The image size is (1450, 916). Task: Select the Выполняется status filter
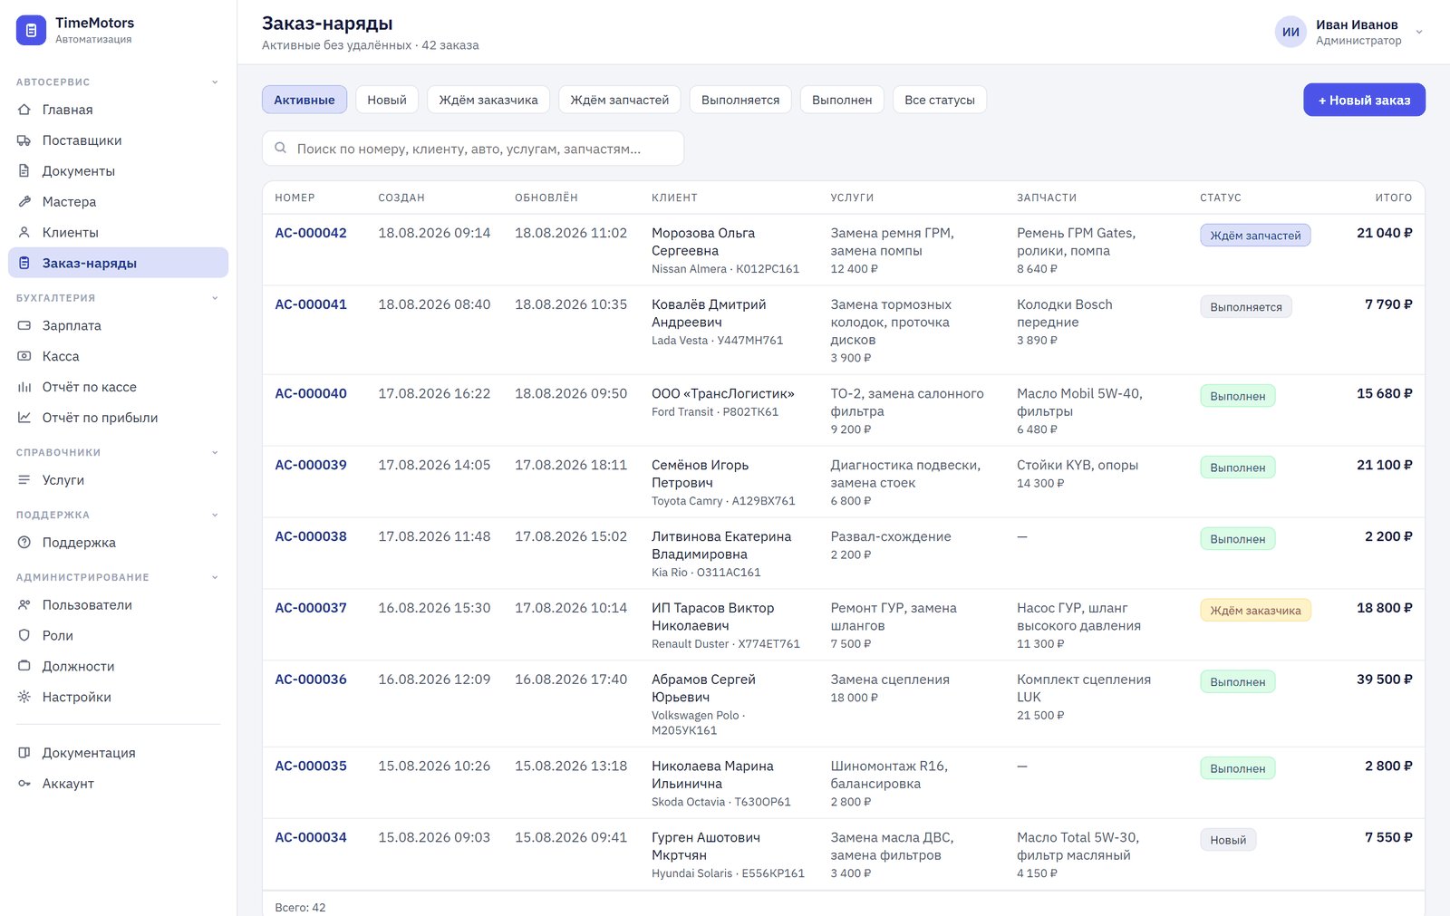[x=740, y=100]
